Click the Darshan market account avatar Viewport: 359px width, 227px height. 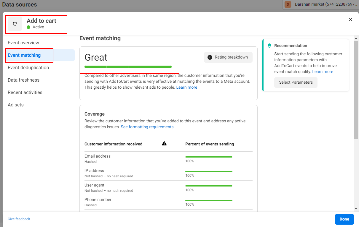point(288,4)
